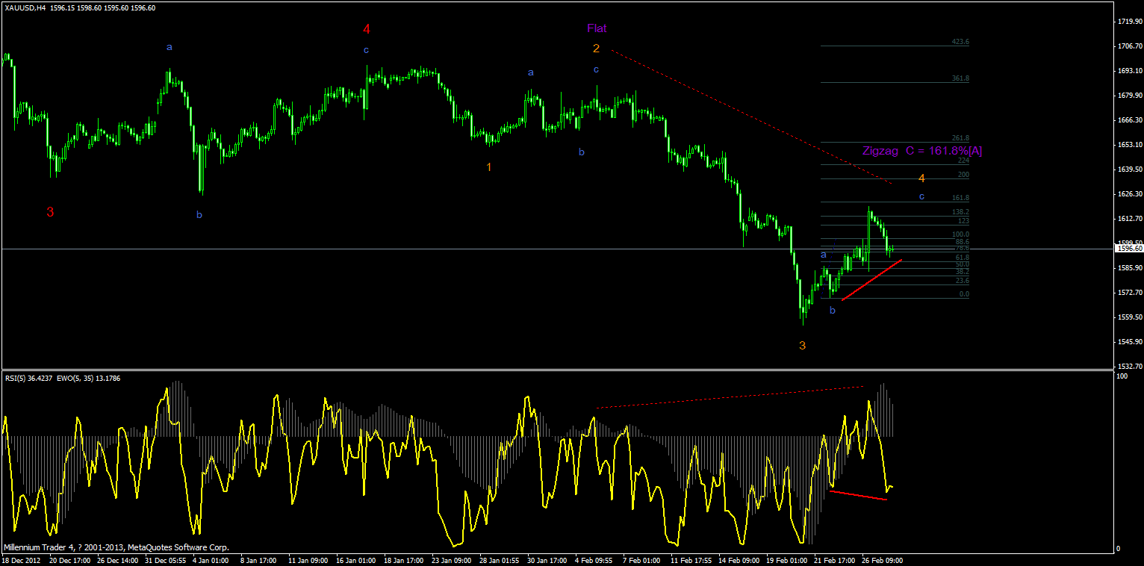Select the 'Zigzag C = 161.8%[A]' annotation

pos(922,151)
